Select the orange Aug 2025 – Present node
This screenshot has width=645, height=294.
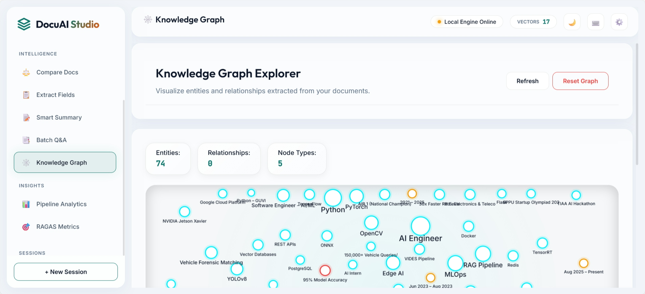coord(584,263)
